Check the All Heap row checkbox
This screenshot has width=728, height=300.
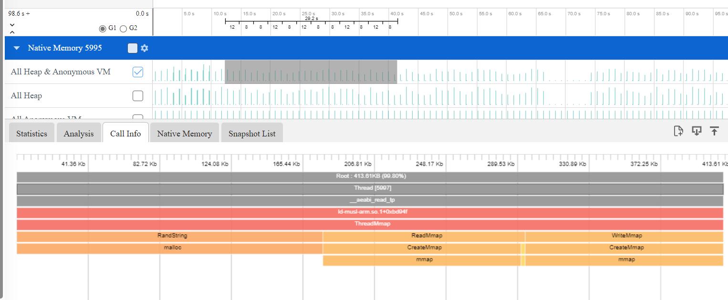click(x=137, y=96)
